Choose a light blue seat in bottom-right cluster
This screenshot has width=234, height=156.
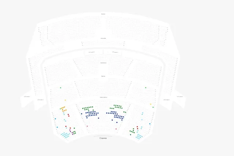pyautogui.click(x=139, y=136)
